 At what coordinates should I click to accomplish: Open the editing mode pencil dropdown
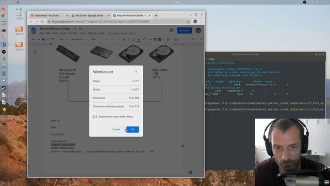(194, 39)
